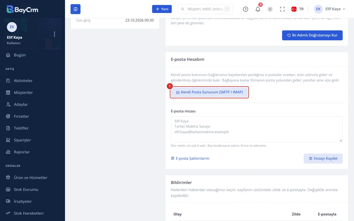Click the BayCrm logo
Viewport: 354px width, 221px height.
pyautogui.click(x=22, y=9)
